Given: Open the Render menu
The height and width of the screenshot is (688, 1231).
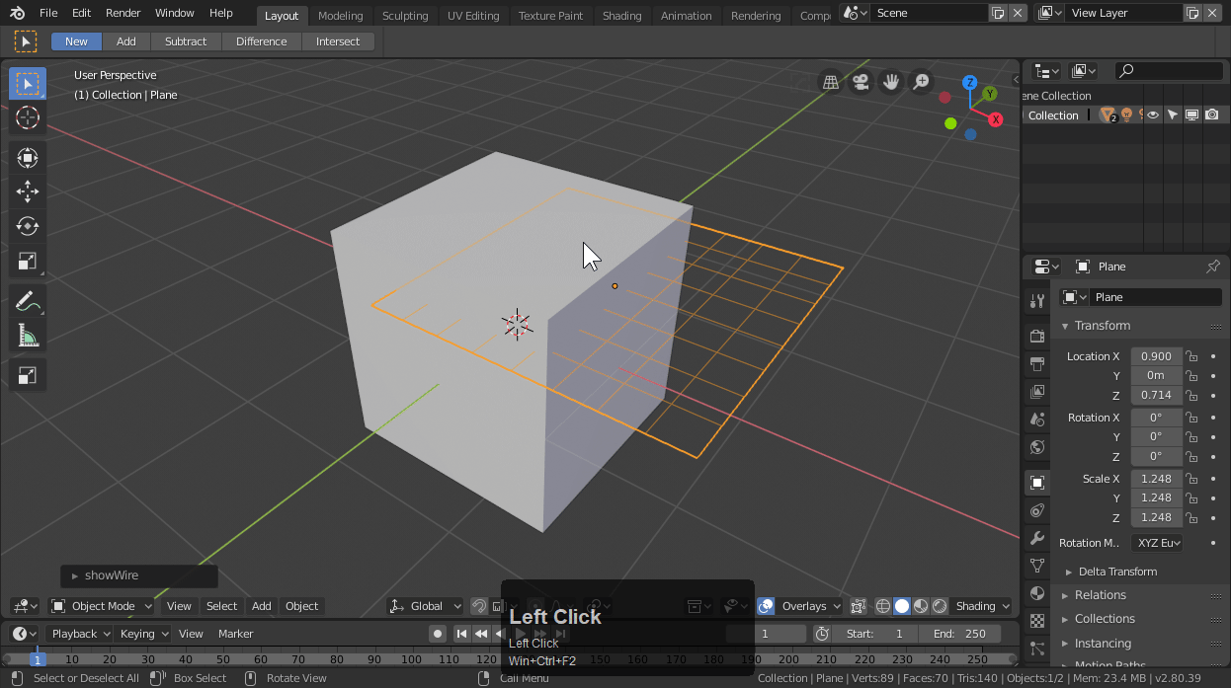Looking at the screenshot, I should tap(123, 13).
